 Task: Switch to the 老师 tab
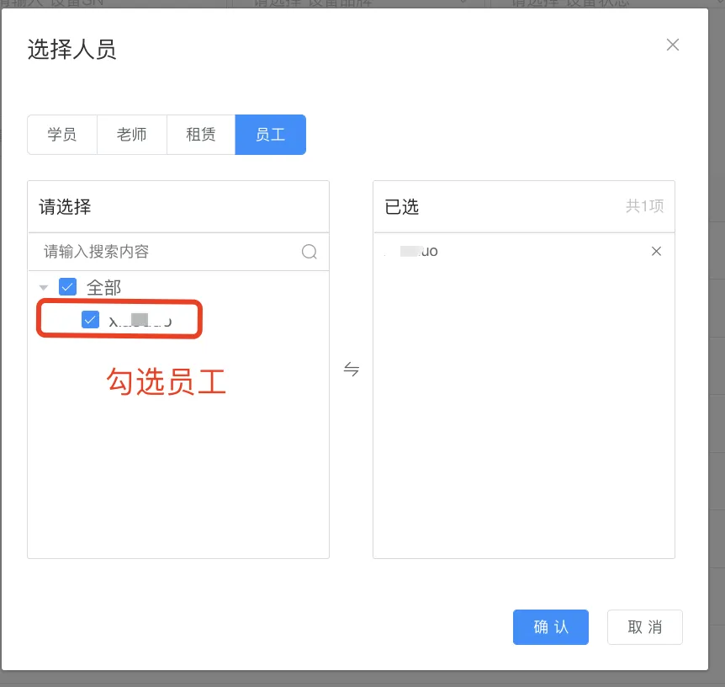coord(131,135)
